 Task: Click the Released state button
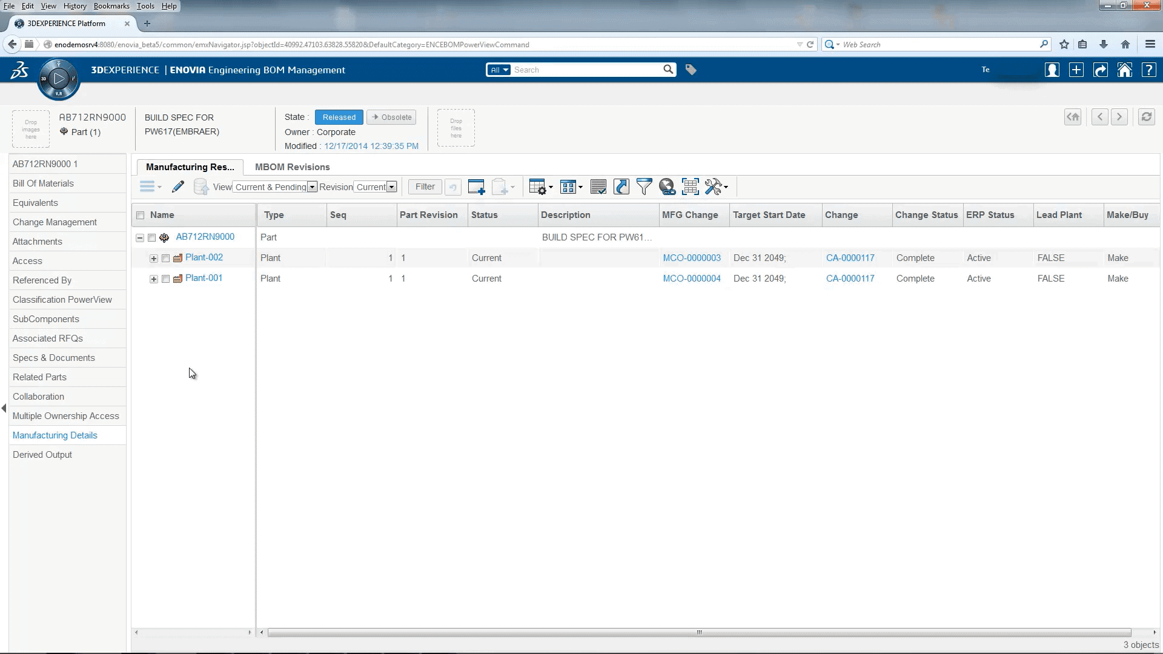point(339,117)
